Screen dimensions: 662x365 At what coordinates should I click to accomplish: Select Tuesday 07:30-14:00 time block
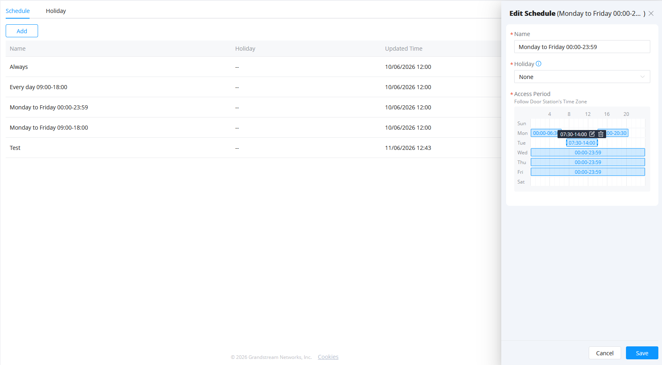582,143
